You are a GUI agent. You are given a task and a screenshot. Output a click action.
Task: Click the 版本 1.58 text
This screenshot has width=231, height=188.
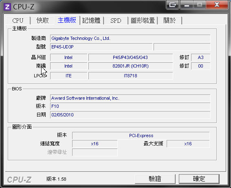(56, 179)
